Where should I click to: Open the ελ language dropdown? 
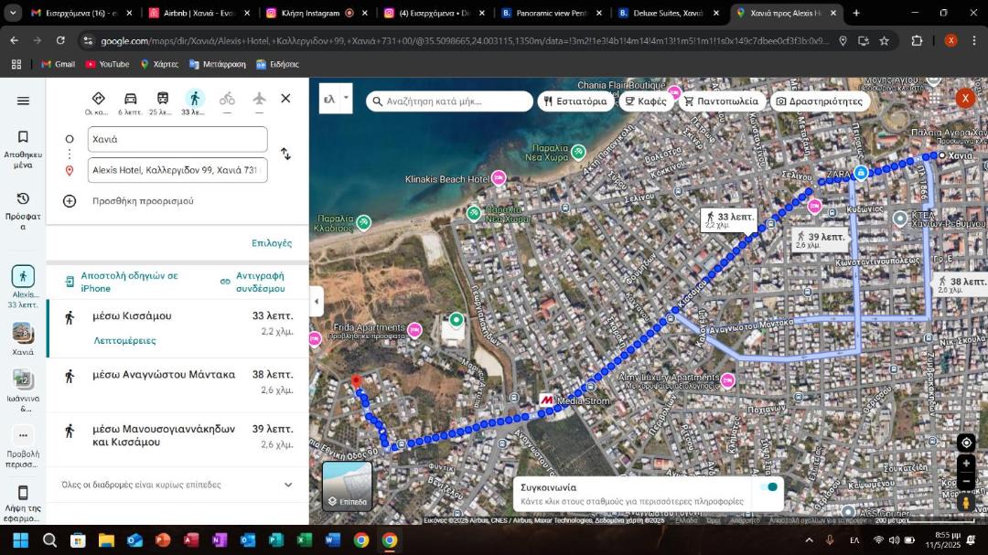click(336, 99)
